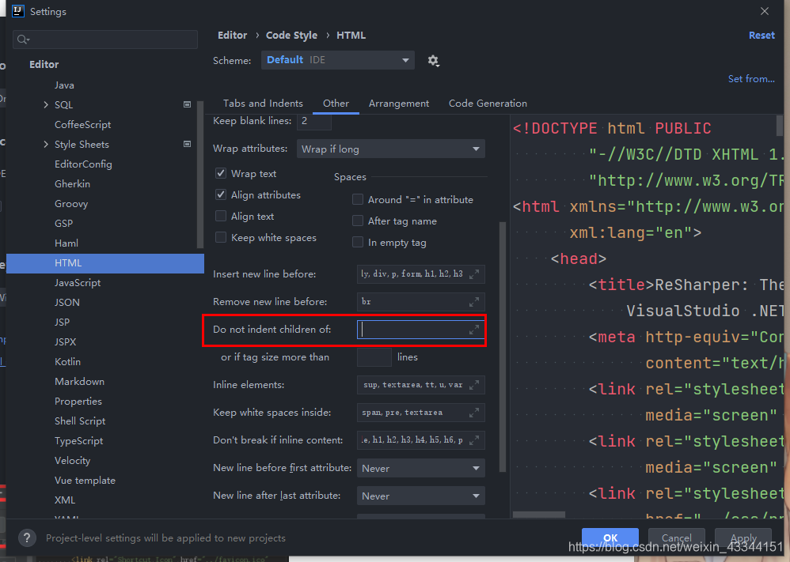Expand Keep white spaces inside field
The image size is (790, 562).
click(x=473, y=413)
